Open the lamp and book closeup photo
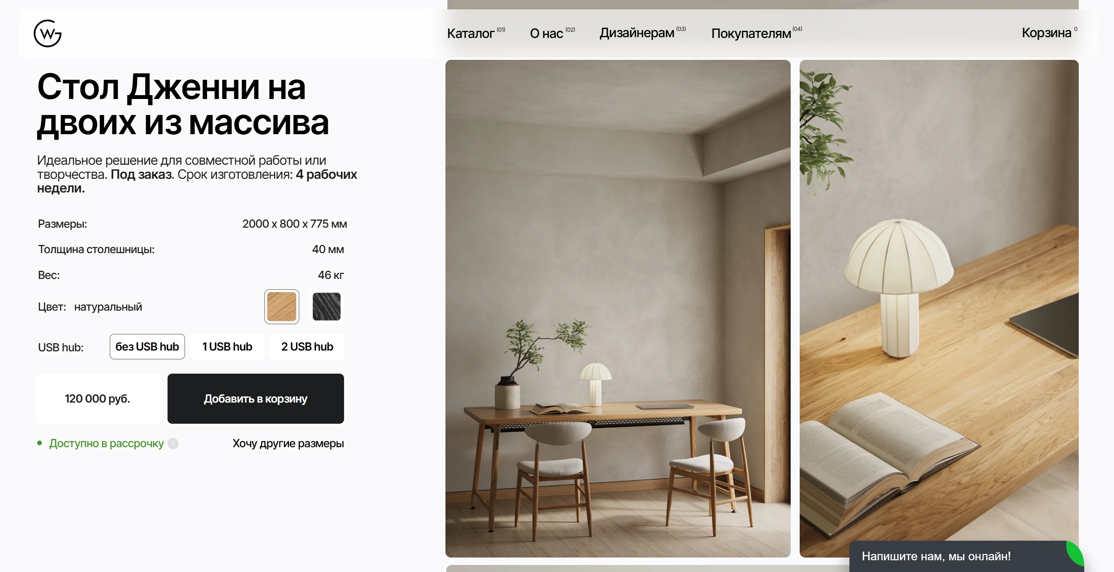The height and width of the screenshot is (572, 1114). 938,308
